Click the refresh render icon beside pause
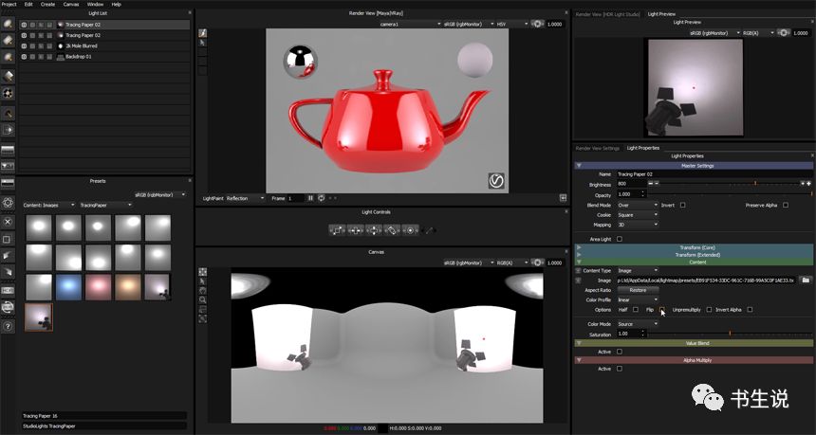816x435 pixels. click(x=321, y=198)
